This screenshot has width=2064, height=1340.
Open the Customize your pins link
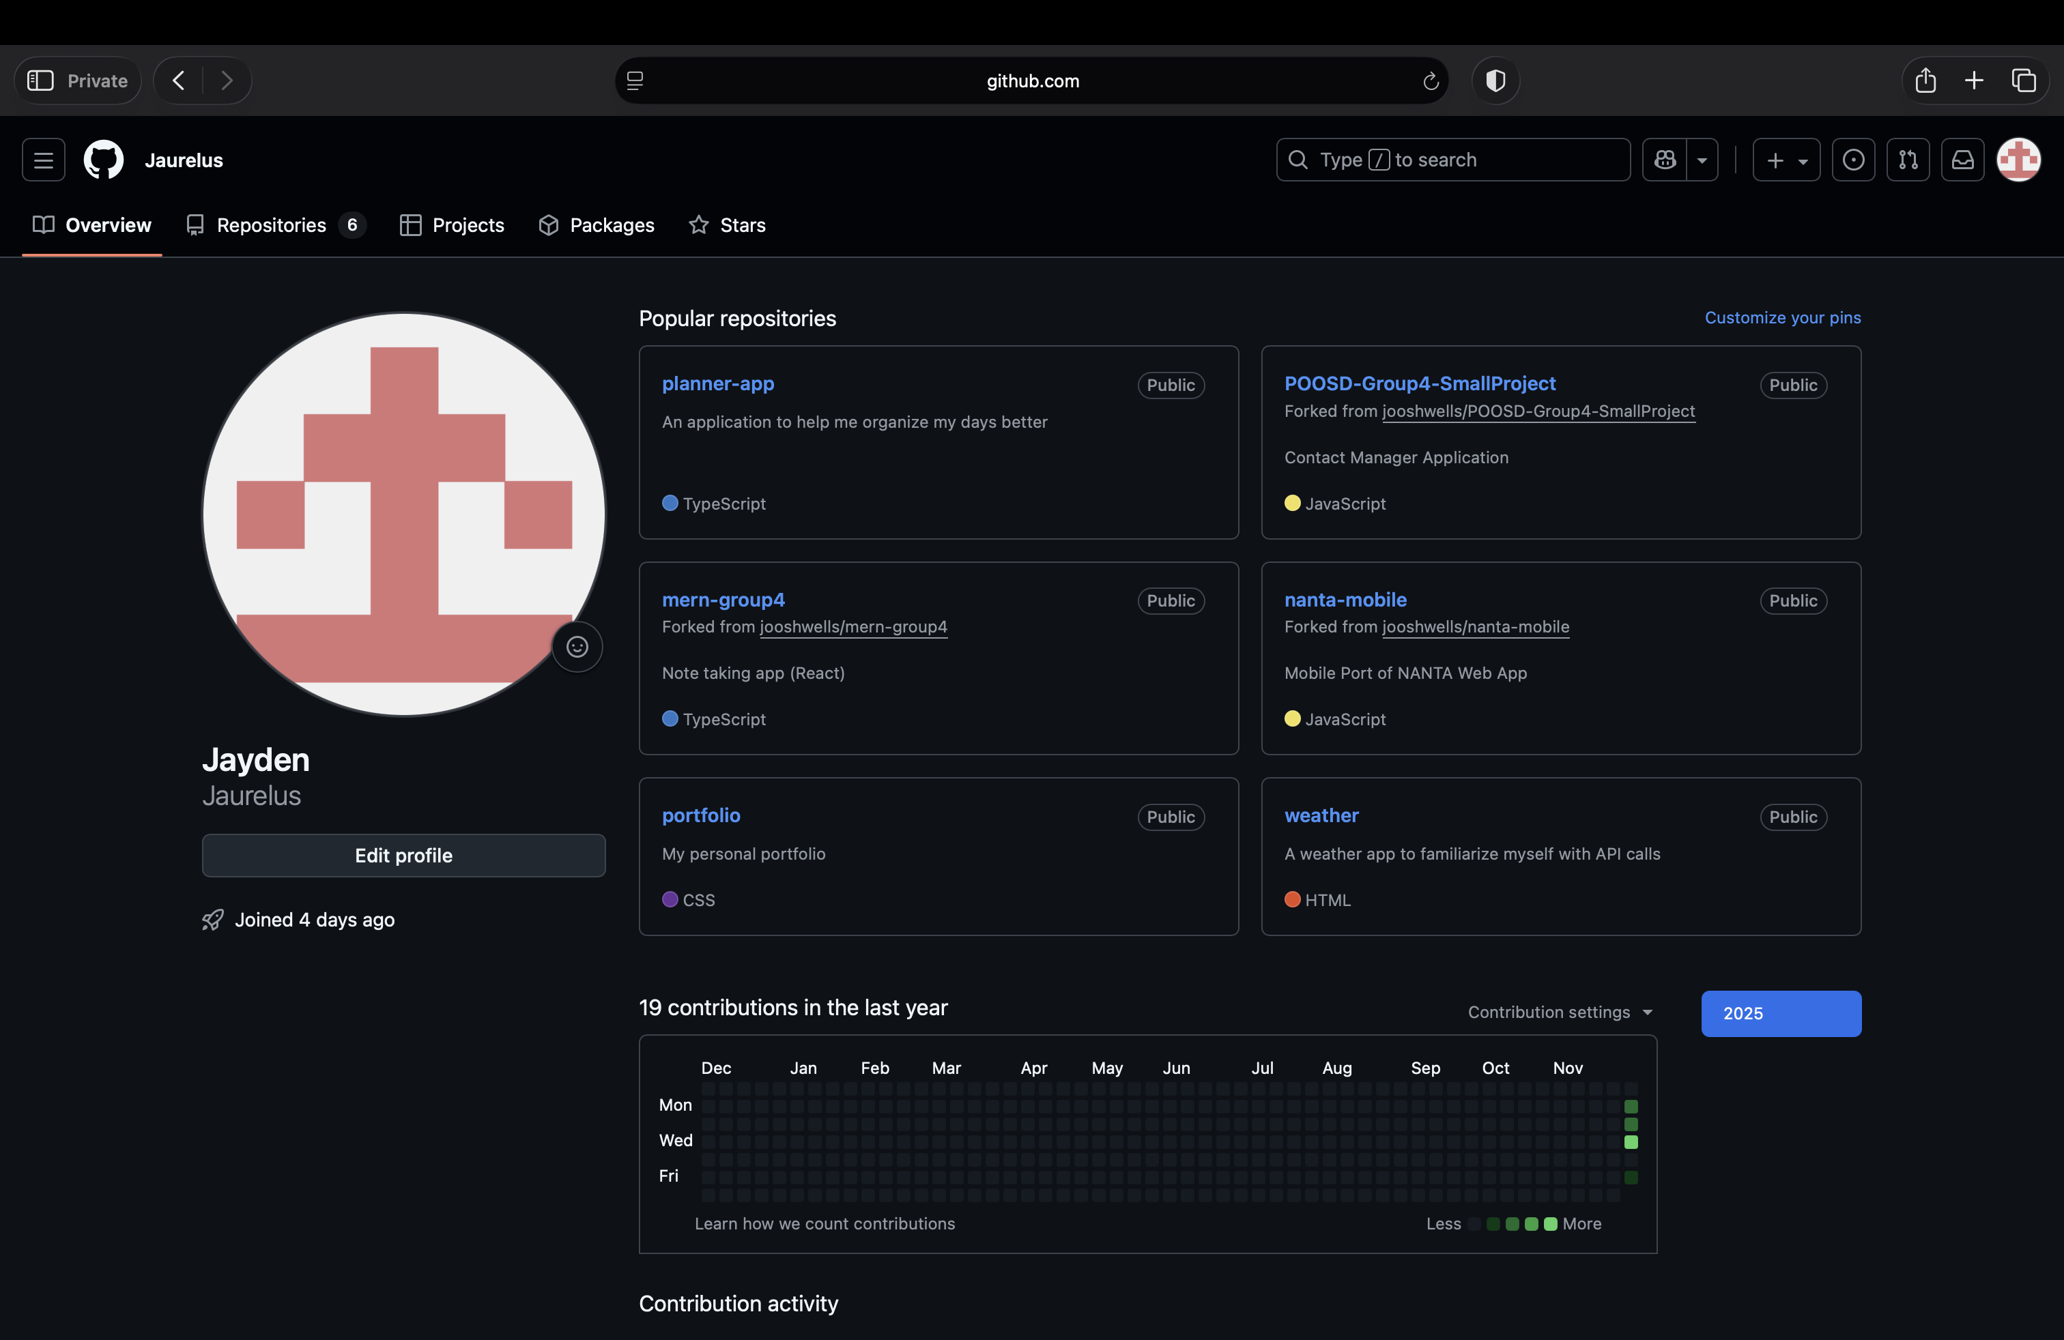pos(1782,317)
